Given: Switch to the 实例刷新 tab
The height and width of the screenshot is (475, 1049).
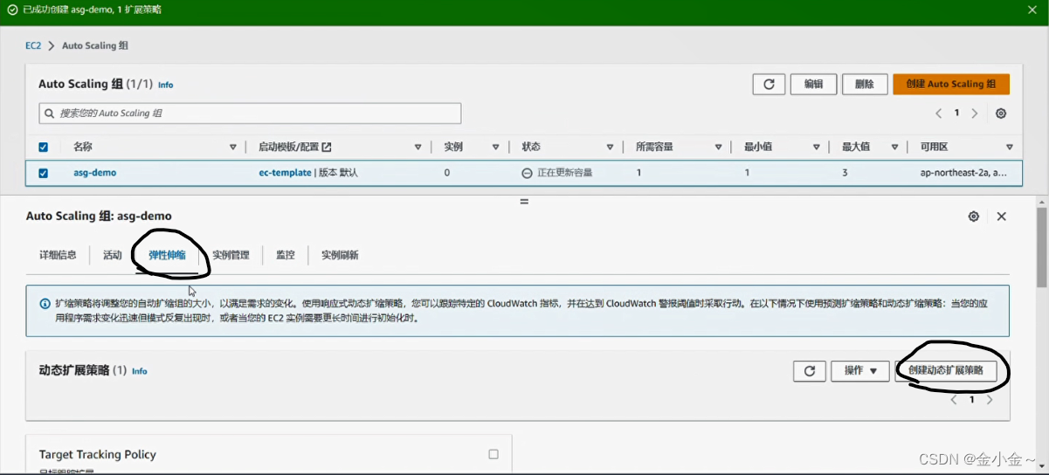Looking at the screenshot, I should click(x=340, y=255).
